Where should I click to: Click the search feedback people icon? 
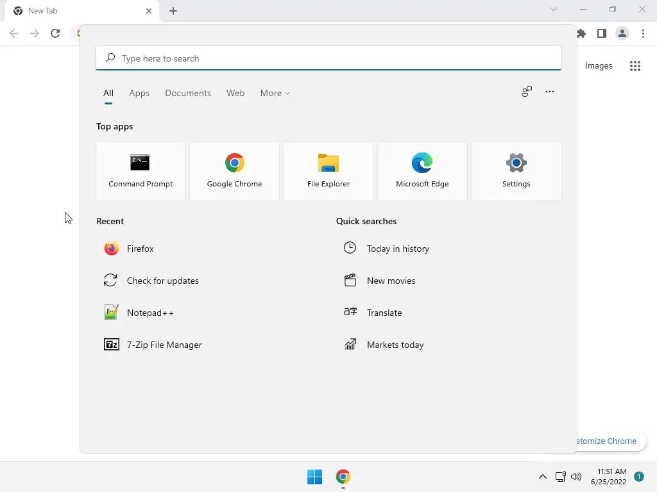point(527,92)
